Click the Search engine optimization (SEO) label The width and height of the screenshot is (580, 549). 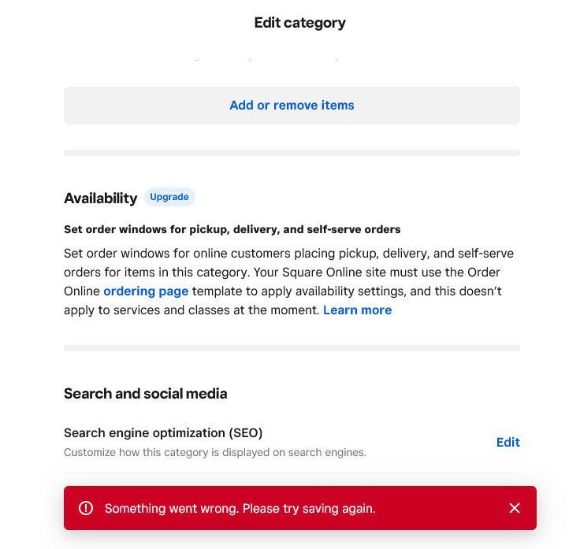pyautogui.click(x=163, y=432)
